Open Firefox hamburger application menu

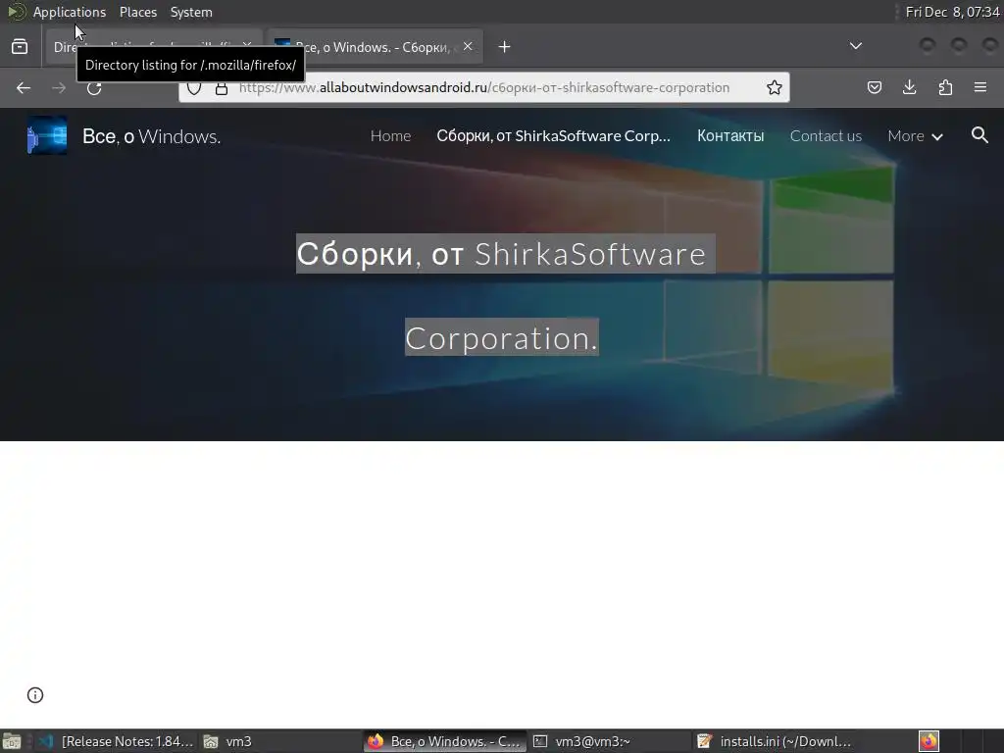pyautogui.click(x=980, y=87)
